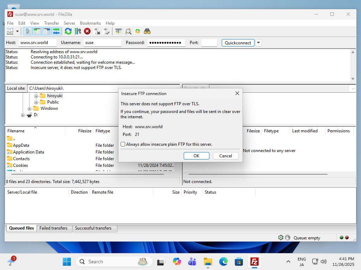Screen dimensions: 361x270
Task: Toggle message log display icon
Action: (28, 31)
